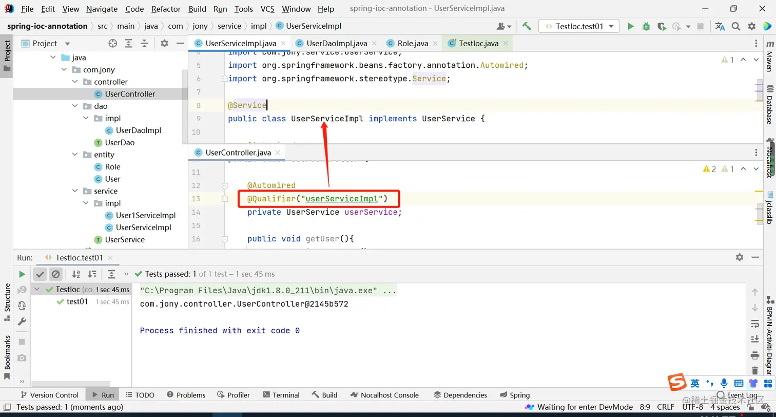Switch to the UserDaoImpl.java editor tab

click(x=337, y=43)
